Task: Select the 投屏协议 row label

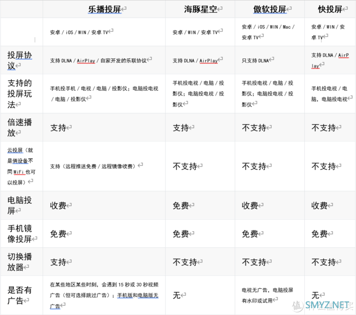Action: point(19,60)
